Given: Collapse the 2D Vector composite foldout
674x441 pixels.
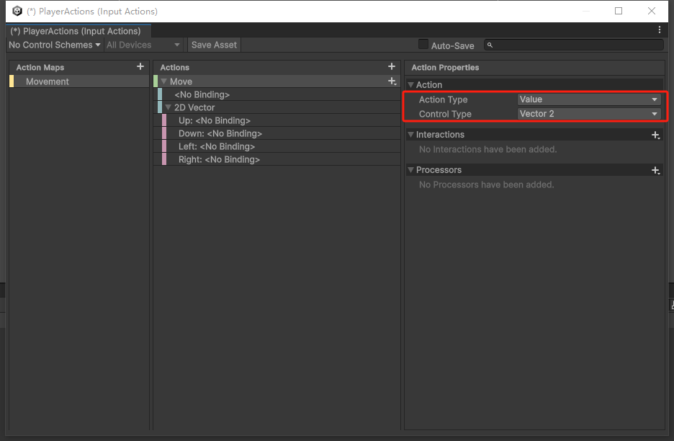Looking at the screenshot, I should (168, 108).
